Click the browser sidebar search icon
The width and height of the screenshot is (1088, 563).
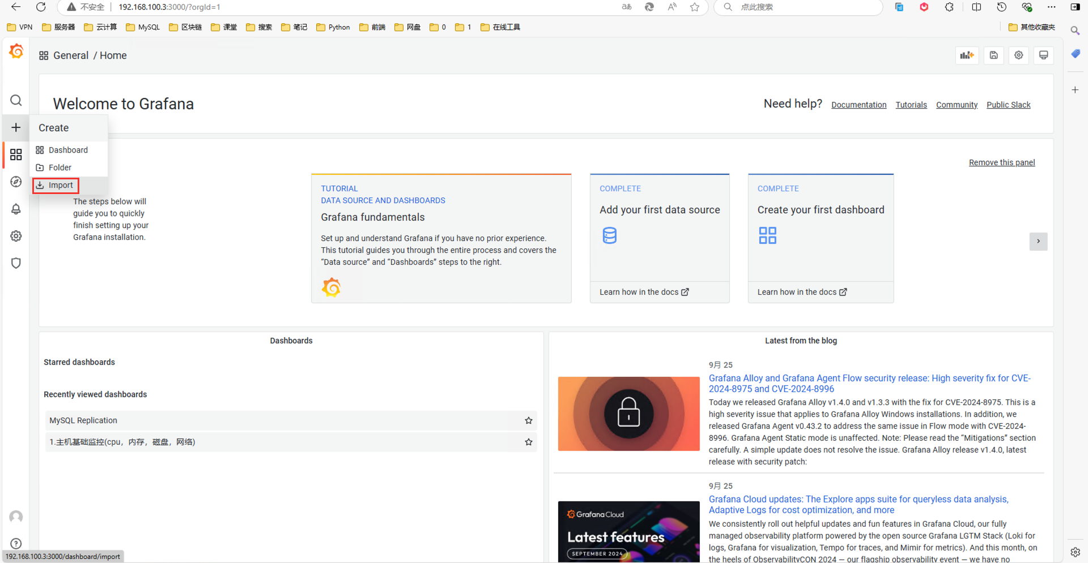(x=1075, y=31)
